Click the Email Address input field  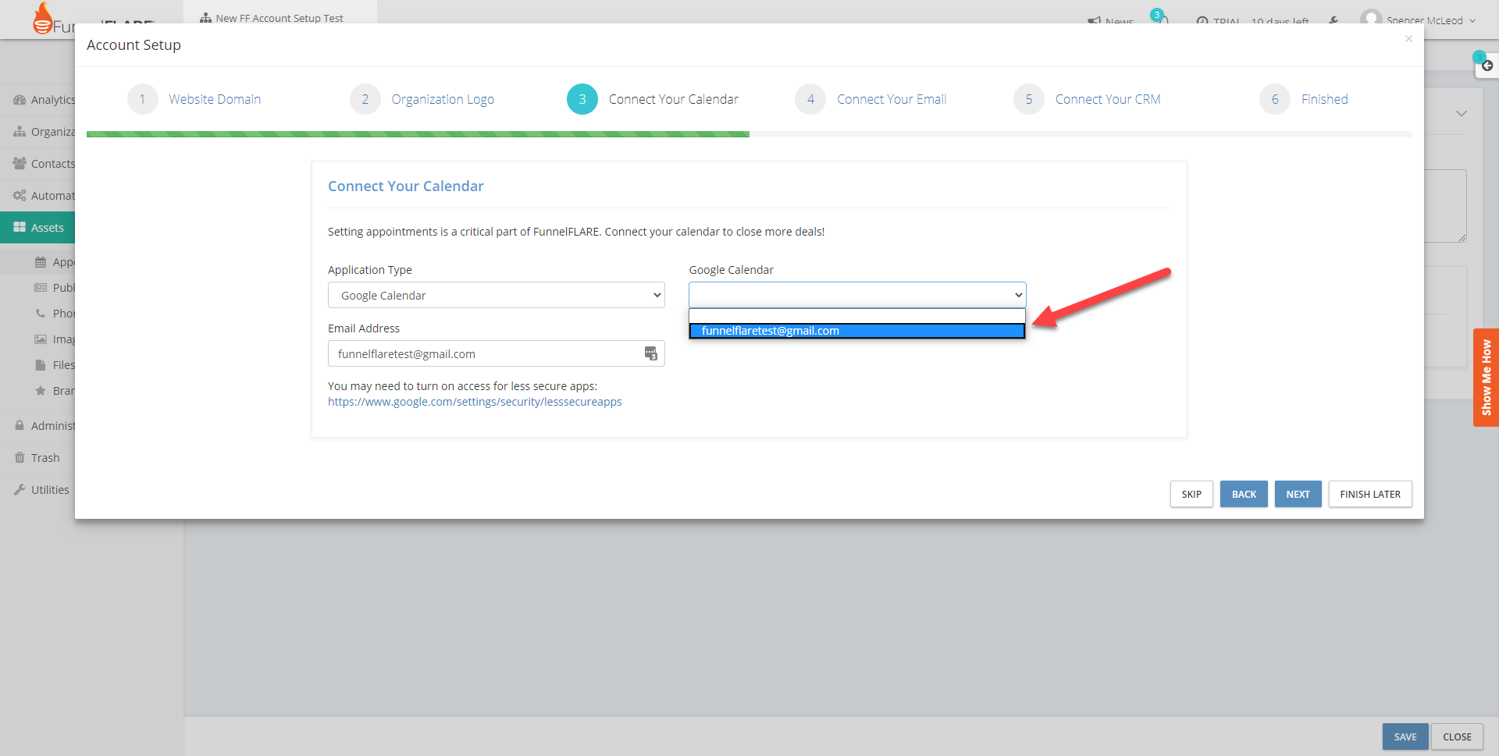coord(496,353)
